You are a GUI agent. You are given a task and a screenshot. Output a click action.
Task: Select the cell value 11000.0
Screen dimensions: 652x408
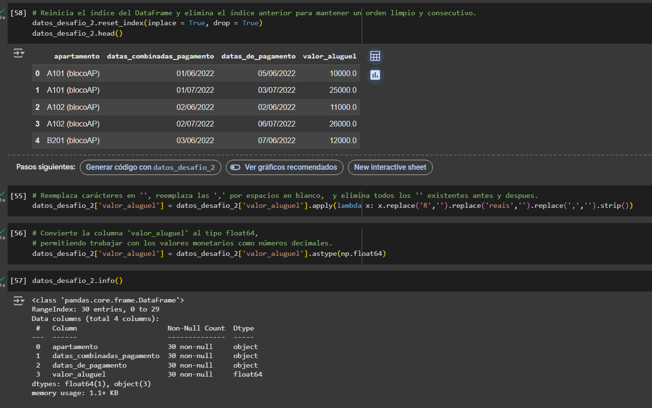click(x=343, y=107)
